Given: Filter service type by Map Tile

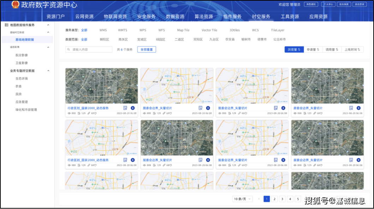Looking at the screenshot, I should 183,30.
